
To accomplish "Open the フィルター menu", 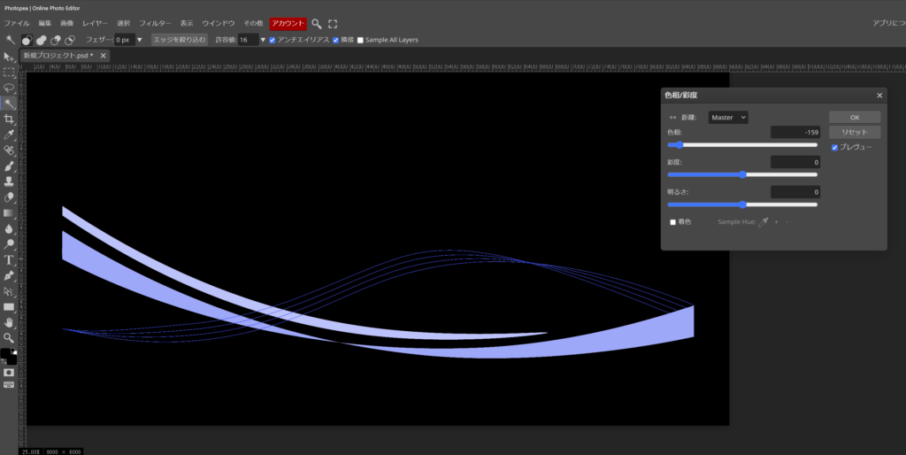I will (x=155, y=23).
